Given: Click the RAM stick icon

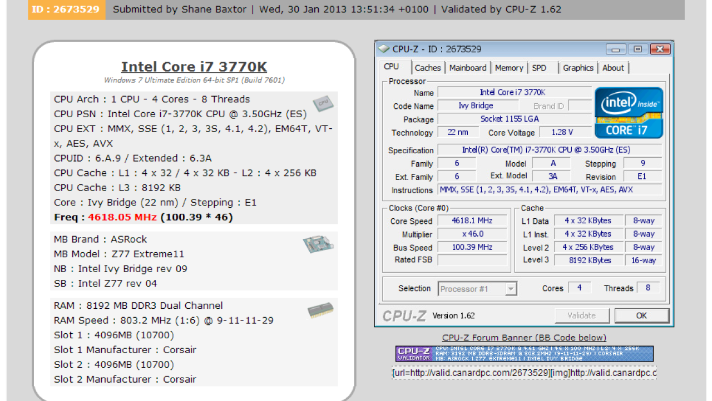Looking at the screenshot, I should pos(320,310).
